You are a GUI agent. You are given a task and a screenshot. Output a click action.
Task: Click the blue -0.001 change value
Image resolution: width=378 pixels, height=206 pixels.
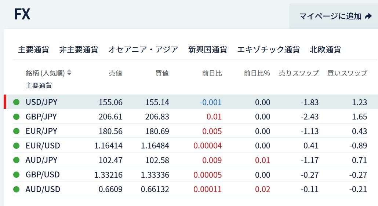pyautogui.click(x=210, y=102)
